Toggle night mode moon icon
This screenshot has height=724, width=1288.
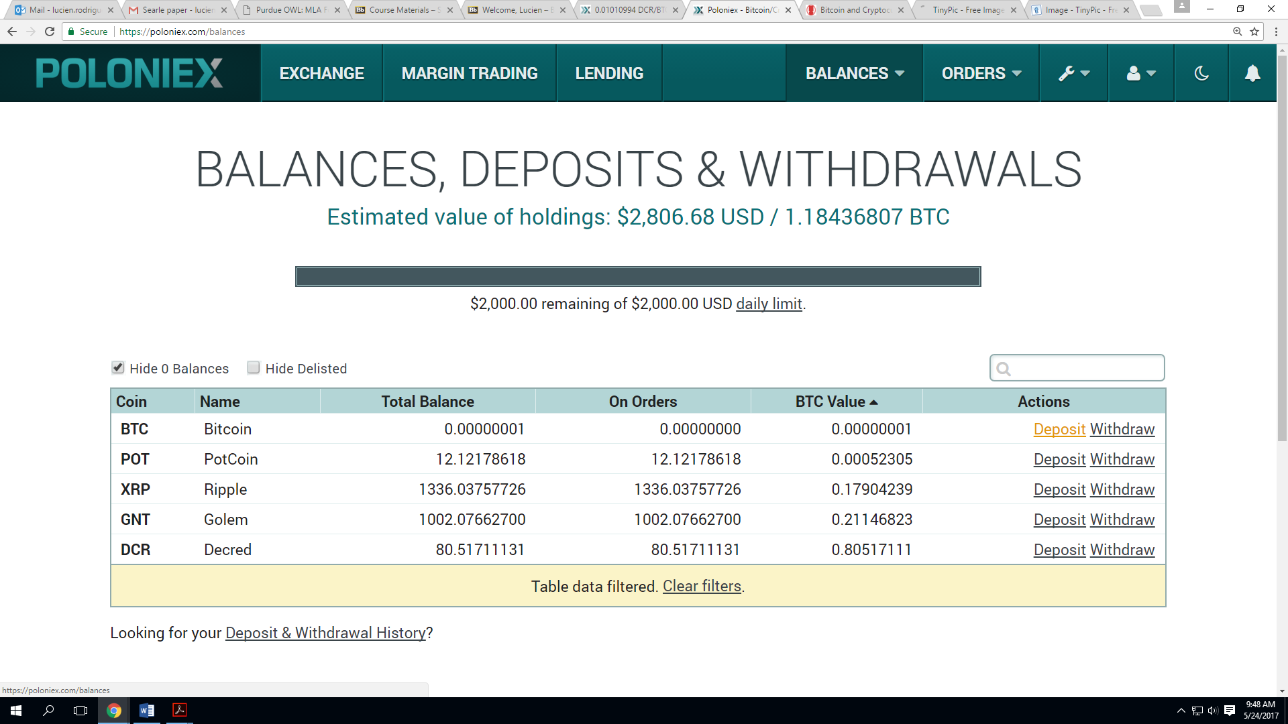pyautogui.click(x=1201, y=73)
